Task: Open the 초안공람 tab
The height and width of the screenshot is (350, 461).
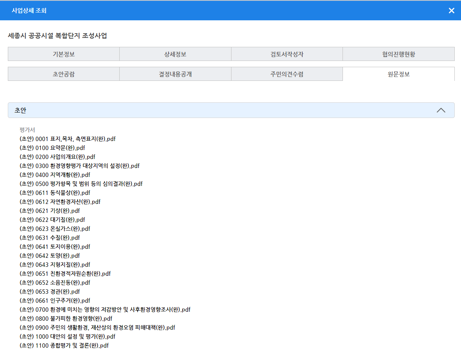Action: click(64, 74)
